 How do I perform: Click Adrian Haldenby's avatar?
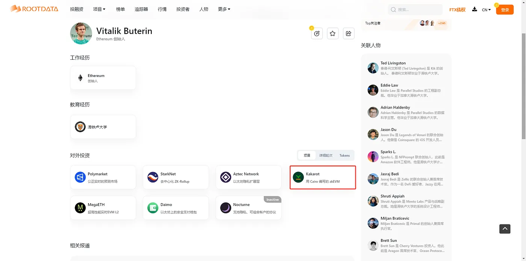[373, 112]
